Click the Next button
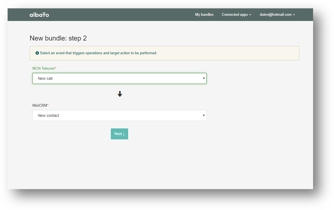334x210 pixels. tap(119, 134)
